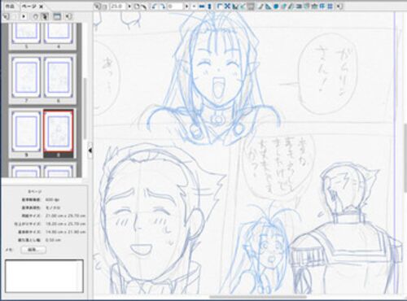Toggle the blue corner ruler display icon
The height and width of the screenshot is (301, 407).
tap(220, 7)
